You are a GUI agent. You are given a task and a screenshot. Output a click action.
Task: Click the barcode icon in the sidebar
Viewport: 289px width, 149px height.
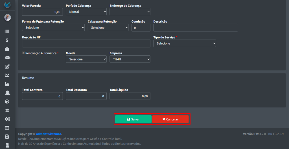click(7, 31)
